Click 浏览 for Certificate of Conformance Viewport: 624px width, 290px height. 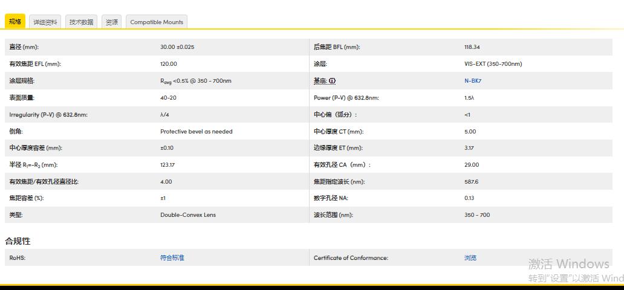tap(470, 258)
